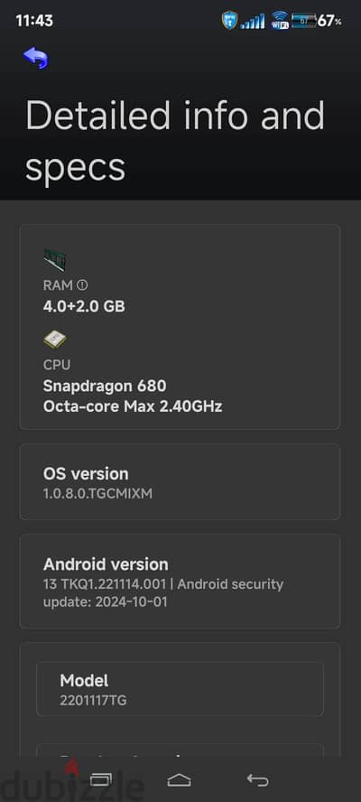Screen dimensions: 361x802
Task: Tap the cellular signal bars icon
Action: click(x=253, y=21)
